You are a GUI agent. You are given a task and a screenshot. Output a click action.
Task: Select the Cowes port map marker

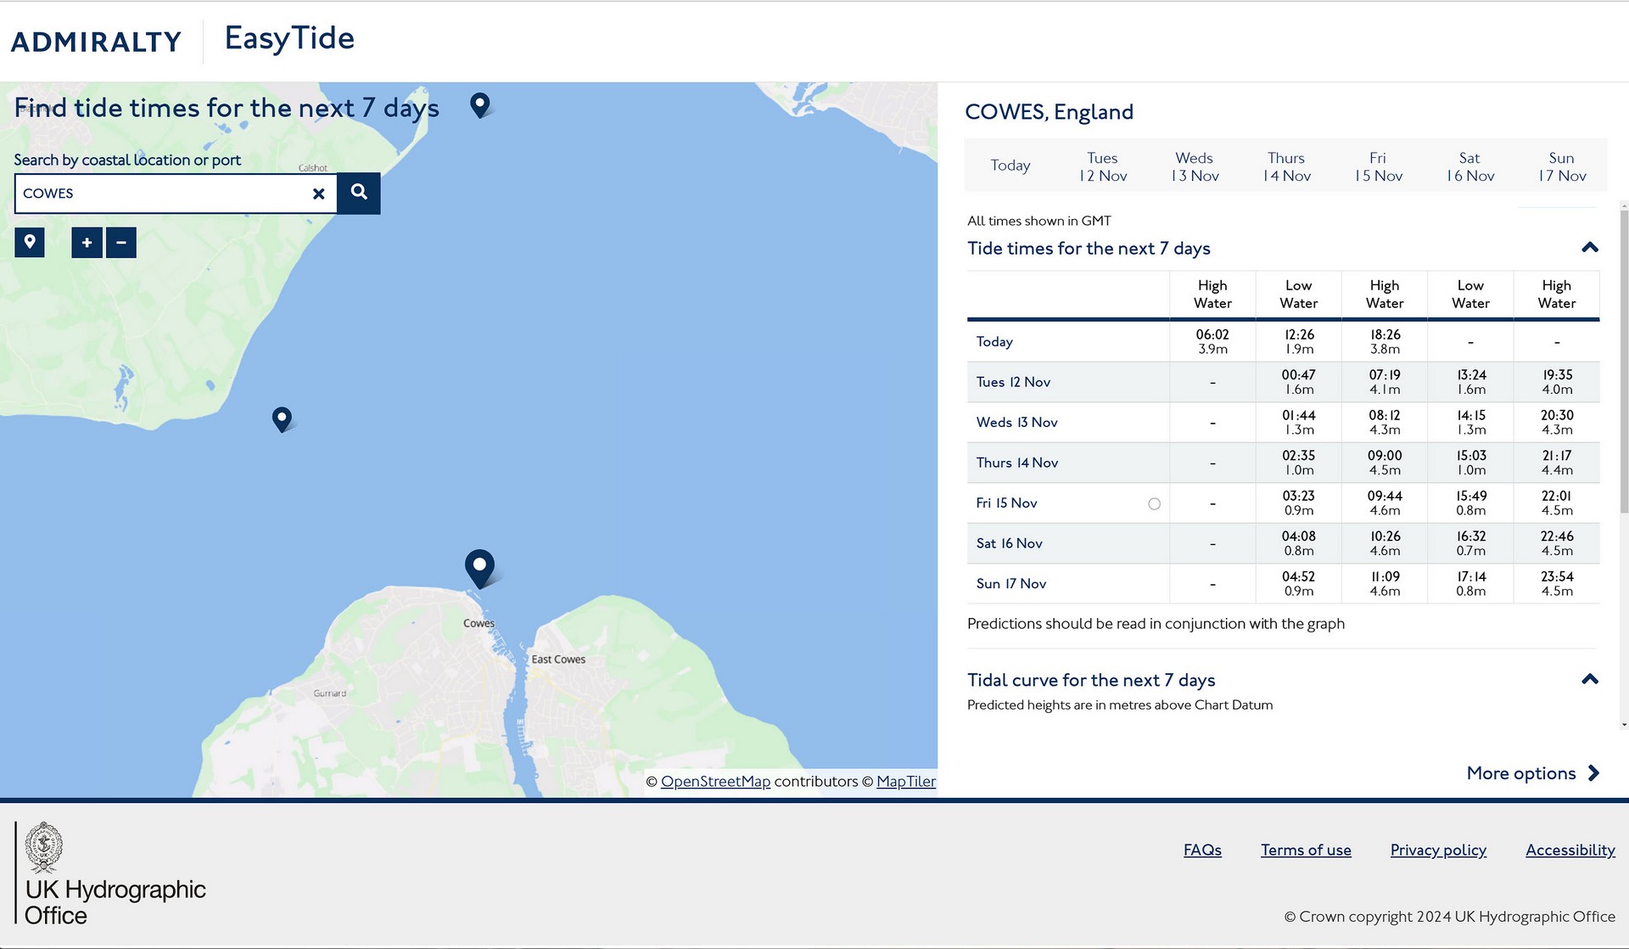point(479,567)
